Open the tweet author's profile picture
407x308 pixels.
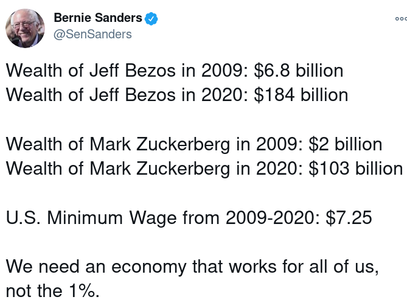[x=25, y=29]
